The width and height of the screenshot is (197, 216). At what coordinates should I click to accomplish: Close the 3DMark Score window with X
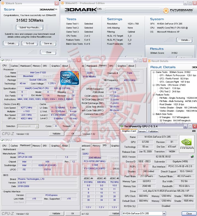pos(57,3)
